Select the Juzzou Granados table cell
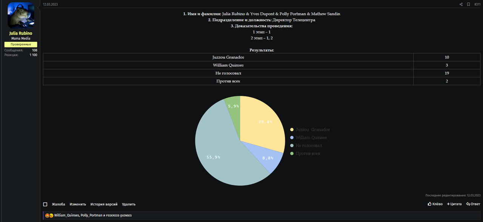The image size is (483, 222). point(228,57)
